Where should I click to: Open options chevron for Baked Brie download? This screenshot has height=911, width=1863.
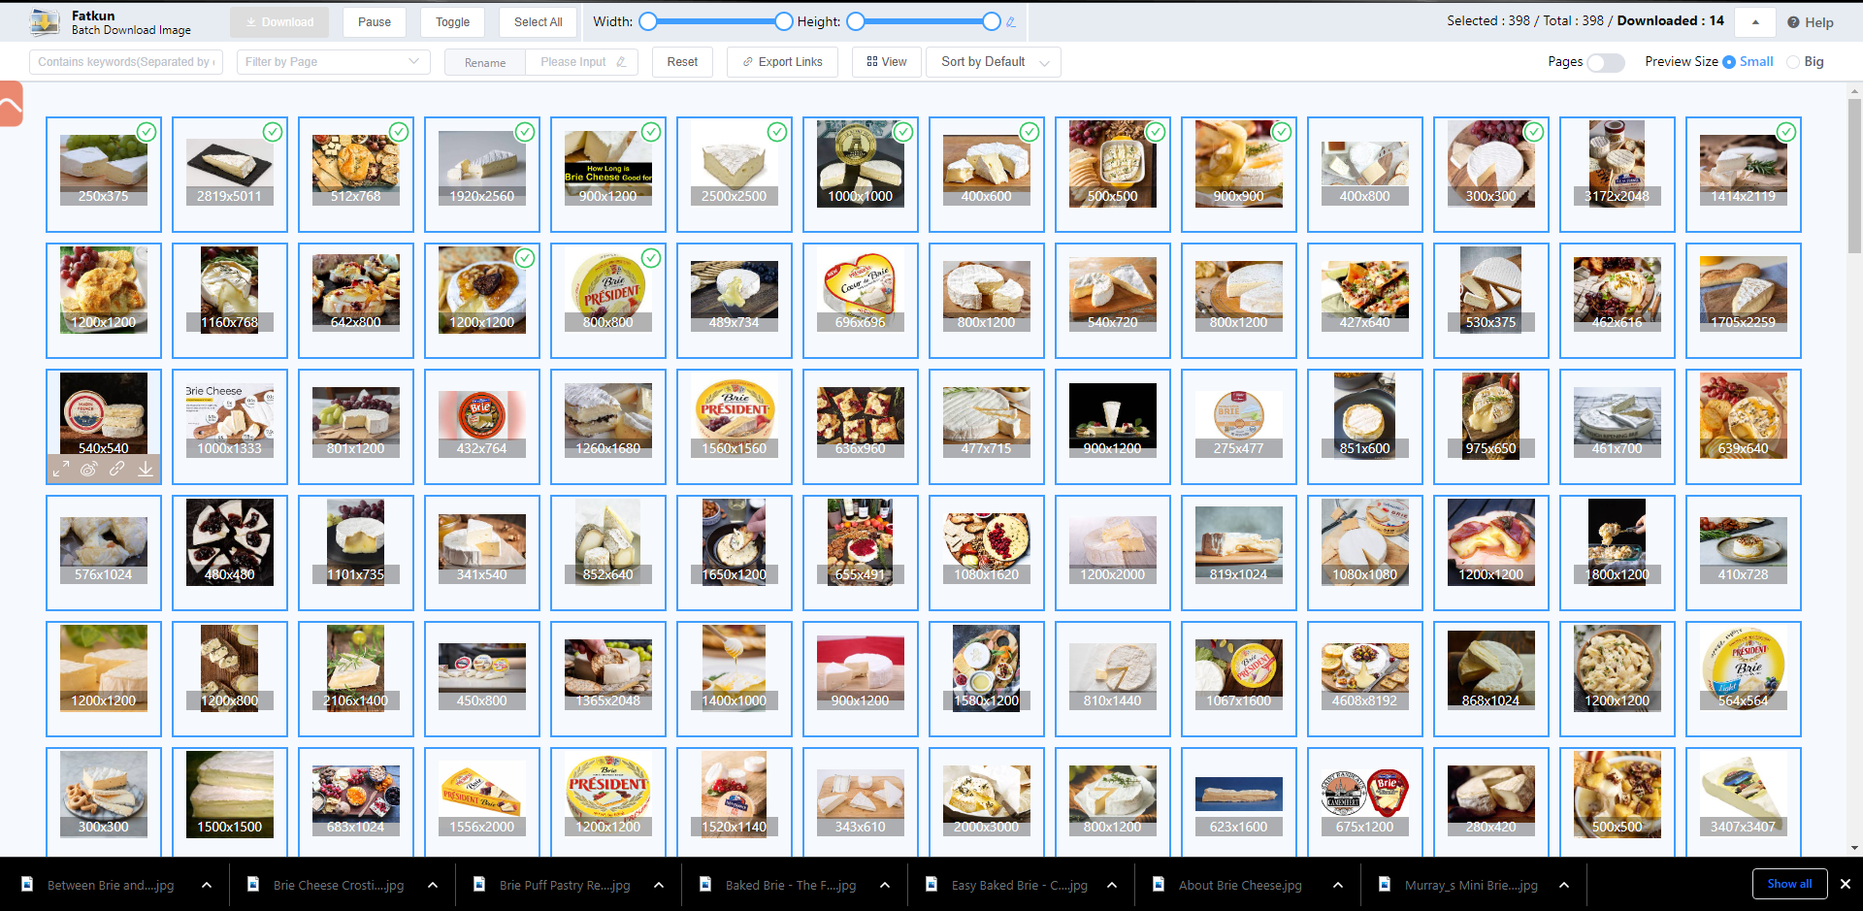click(885, 885)
